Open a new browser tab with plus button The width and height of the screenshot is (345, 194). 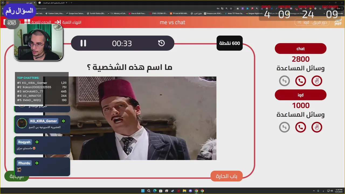(x=71, y=3)
